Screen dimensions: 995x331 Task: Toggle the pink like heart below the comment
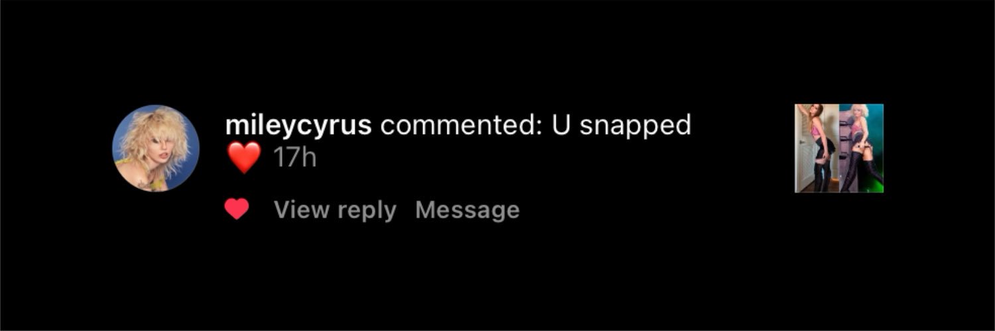(237, 210)
